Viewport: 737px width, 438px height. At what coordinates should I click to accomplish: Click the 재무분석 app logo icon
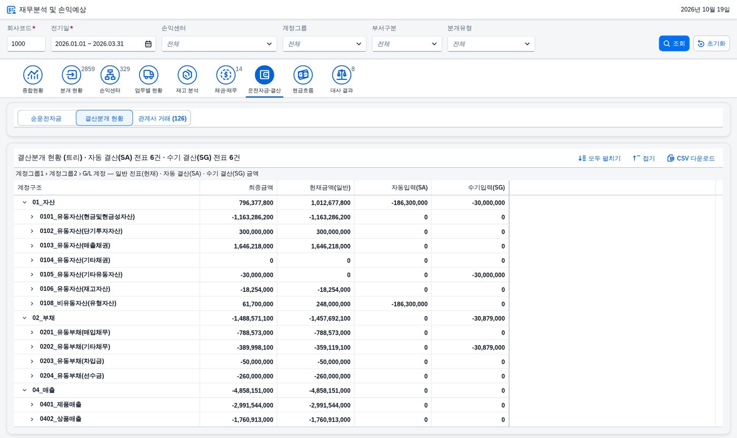[11, 9]
